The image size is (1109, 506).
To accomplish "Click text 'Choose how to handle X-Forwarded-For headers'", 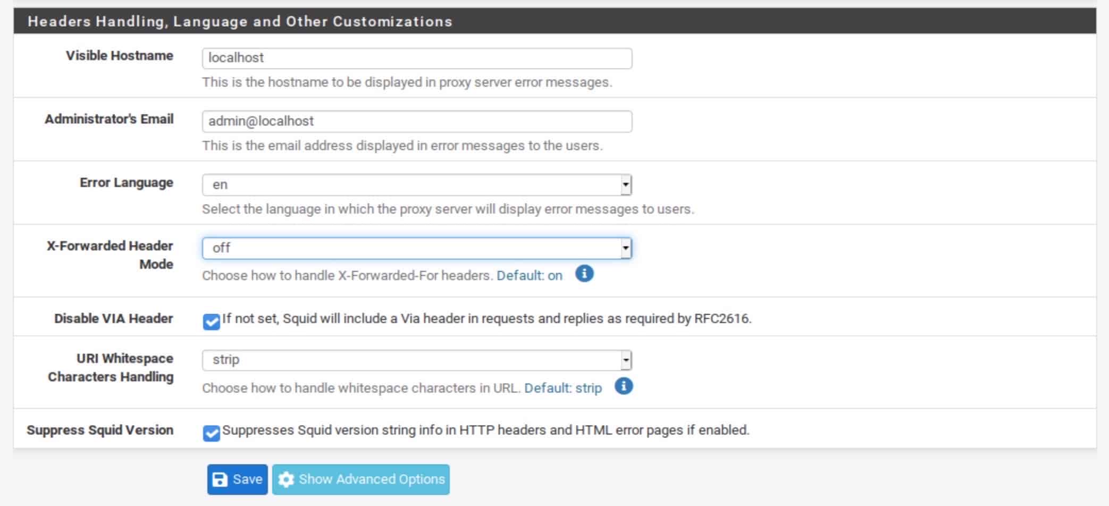I will [348, 275].
